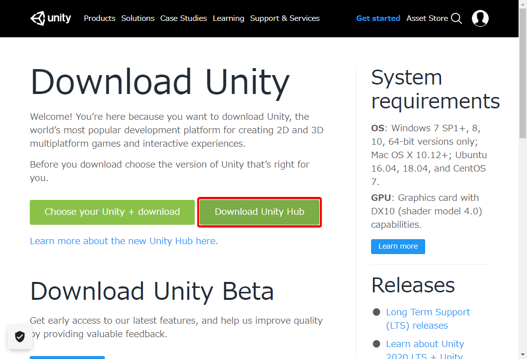Image resolution: width=527 pixels, height=359 pixels.
Task: Open Learn about Unity 2020 LTS link
Action: [x=425, y=344]
